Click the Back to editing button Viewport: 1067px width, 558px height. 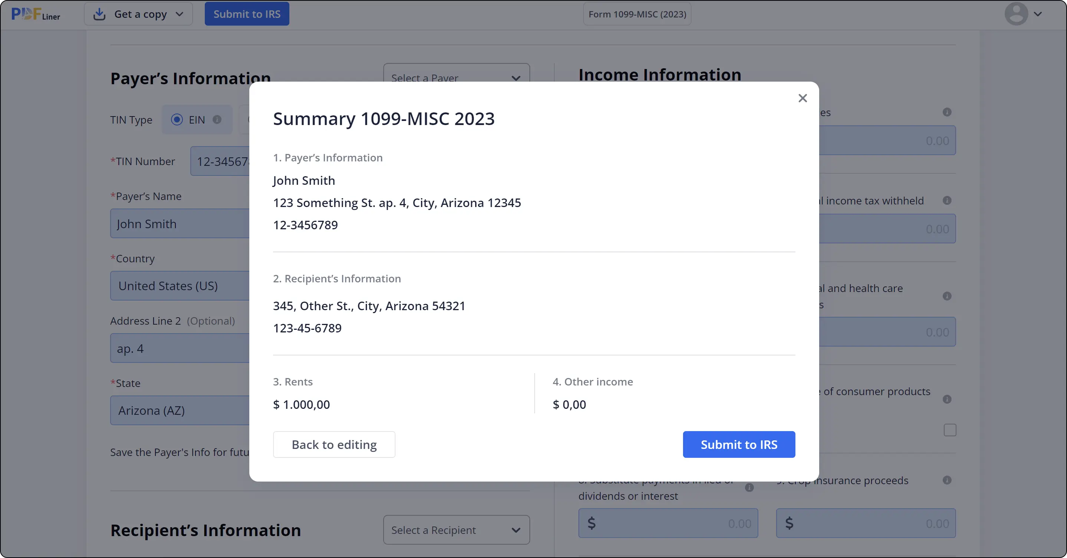pos(334,444)
